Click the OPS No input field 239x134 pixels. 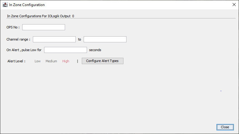[43, 27]
